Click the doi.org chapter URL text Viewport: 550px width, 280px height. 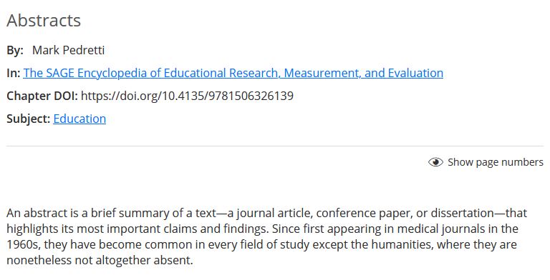(187, 96)
